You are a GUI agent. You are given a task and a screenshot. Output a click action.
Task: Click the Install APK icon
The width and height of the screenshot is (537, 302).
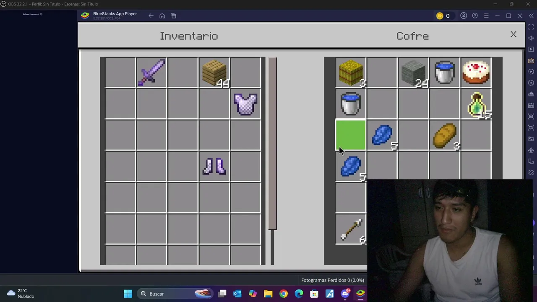coord(531,105)
